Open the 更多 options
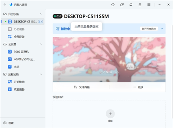 tap(138, 87)
